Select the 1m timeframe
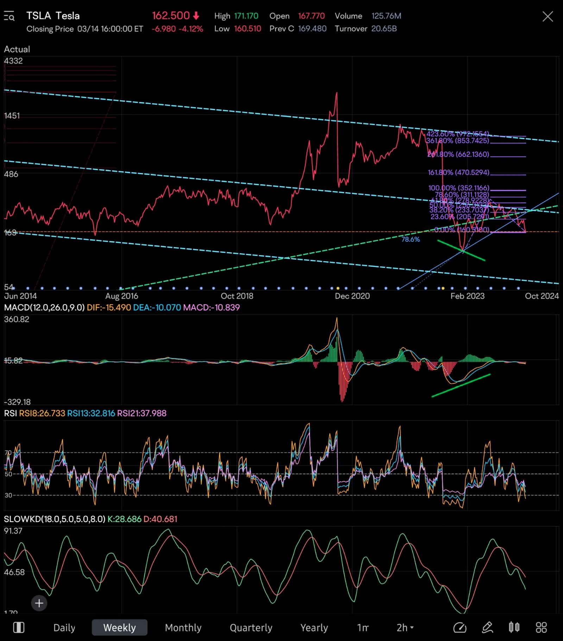Image resolution: width=563 pixels, height=641 pixels. (363, 628)
